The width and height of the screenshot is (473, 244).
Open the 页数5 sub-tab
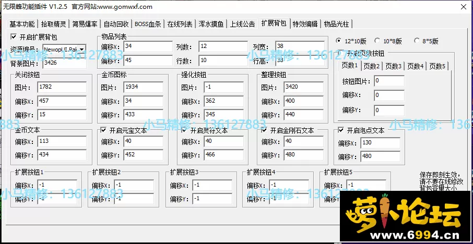pos(437,66)
